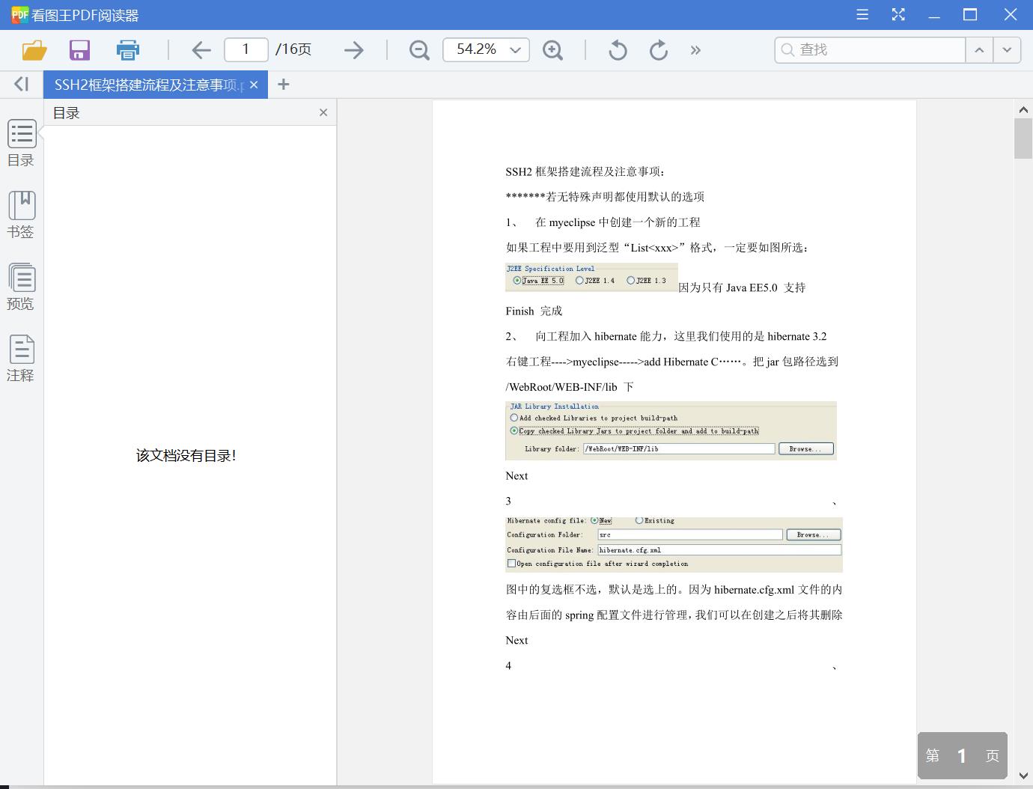
Task: Click the 第 1 页 page indicator
Action: coord(963,755)
